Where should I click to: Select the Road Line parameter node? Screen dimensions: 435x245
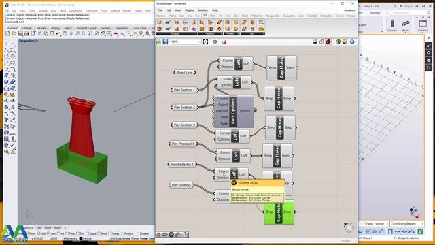(x=184, y=73)
